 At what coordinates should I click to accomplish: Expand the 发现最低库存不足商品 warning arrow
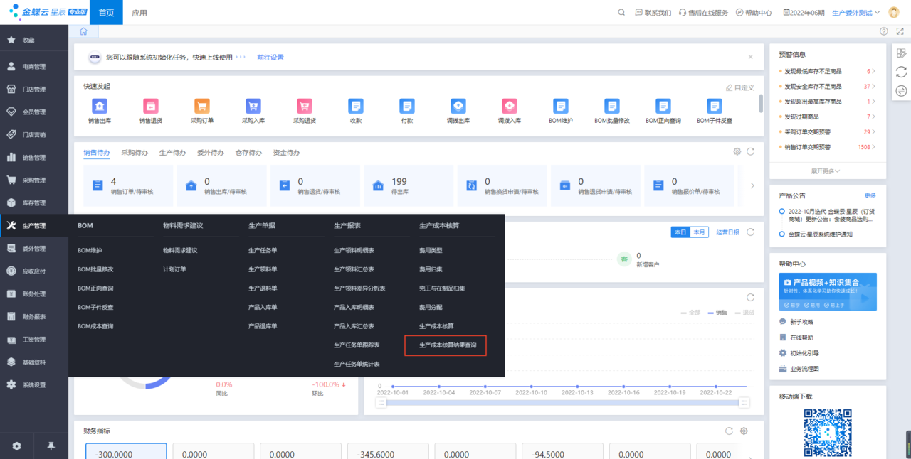873,72
